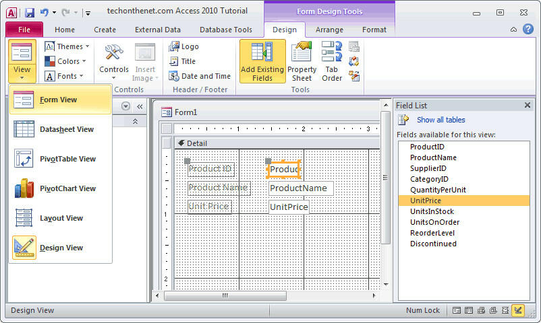Select the Product ID label control
The width and height of the screenshot is (541, 323).
pyautogui.click(x=211, y=169)
